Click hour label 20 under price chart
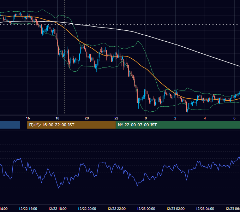The image size is (240, 212). click(x=87, y=118)
